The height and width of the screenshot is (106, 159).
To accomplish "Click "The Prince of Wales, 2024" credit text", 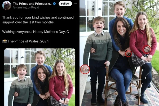I will click(x=28, y=41).
